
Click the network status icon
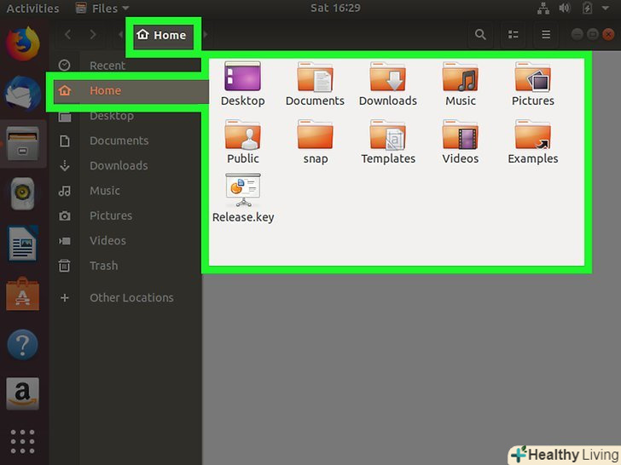pos(543,9)
